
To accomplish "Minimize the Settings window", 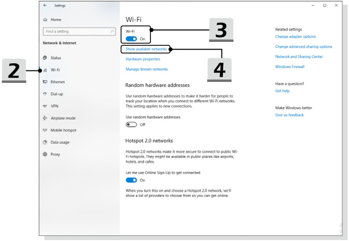I will 313,5.
